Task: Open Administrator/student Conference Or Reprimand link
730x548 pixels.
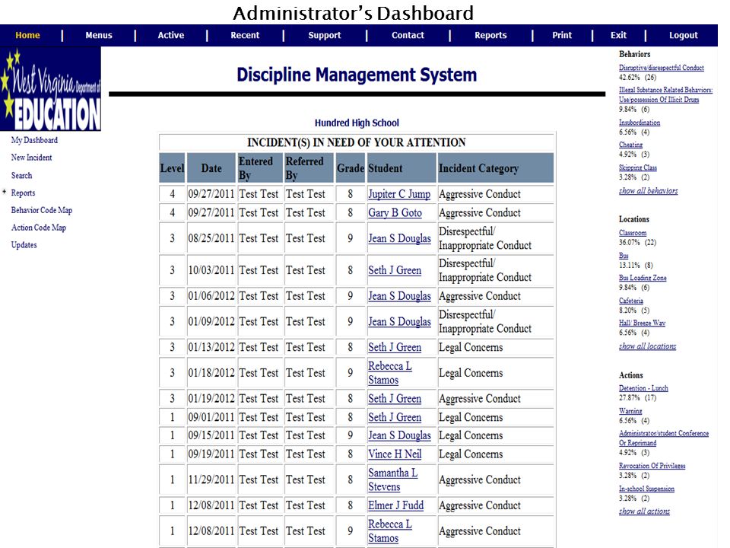Action: click(x=663, y=438)
